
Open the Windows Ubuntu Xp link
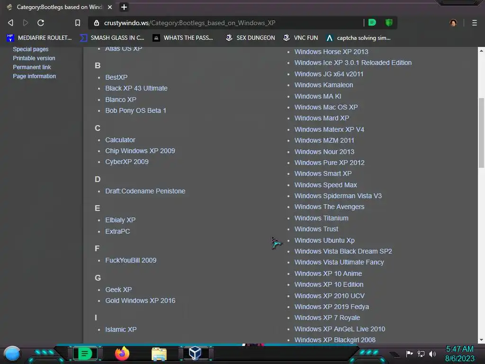click(x=324, y=240)
